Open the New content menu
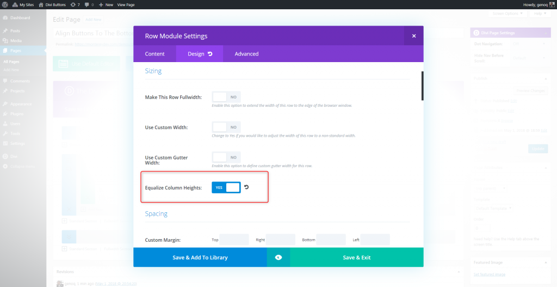557x287 pixels. point(106,4)
